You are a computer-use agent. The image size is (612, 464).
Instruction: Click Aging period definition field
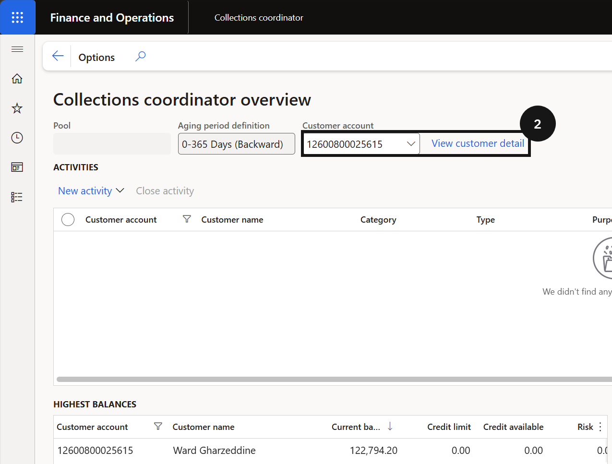click(x=237, y=144)
